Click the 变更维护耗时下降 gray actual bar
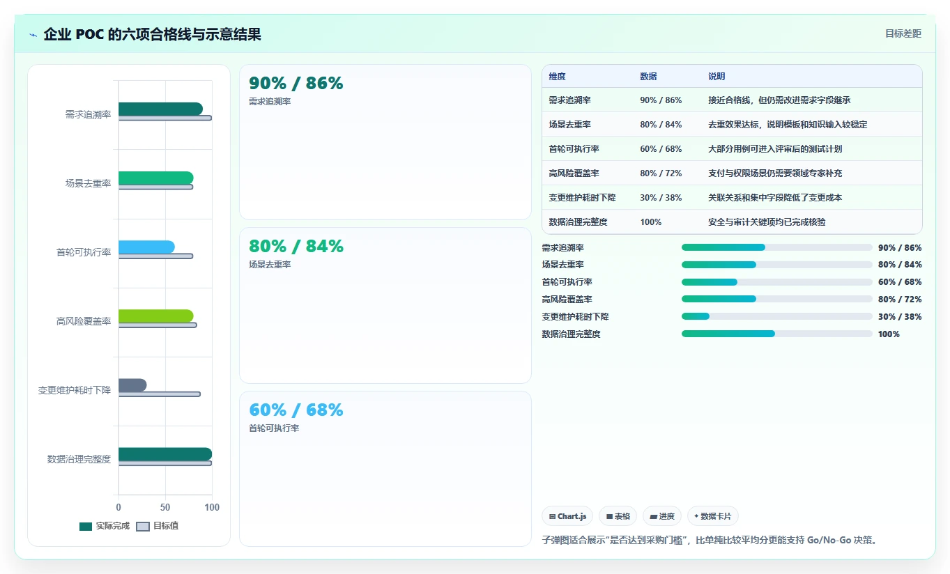This screenshot has width=950, height=574. 132,385
